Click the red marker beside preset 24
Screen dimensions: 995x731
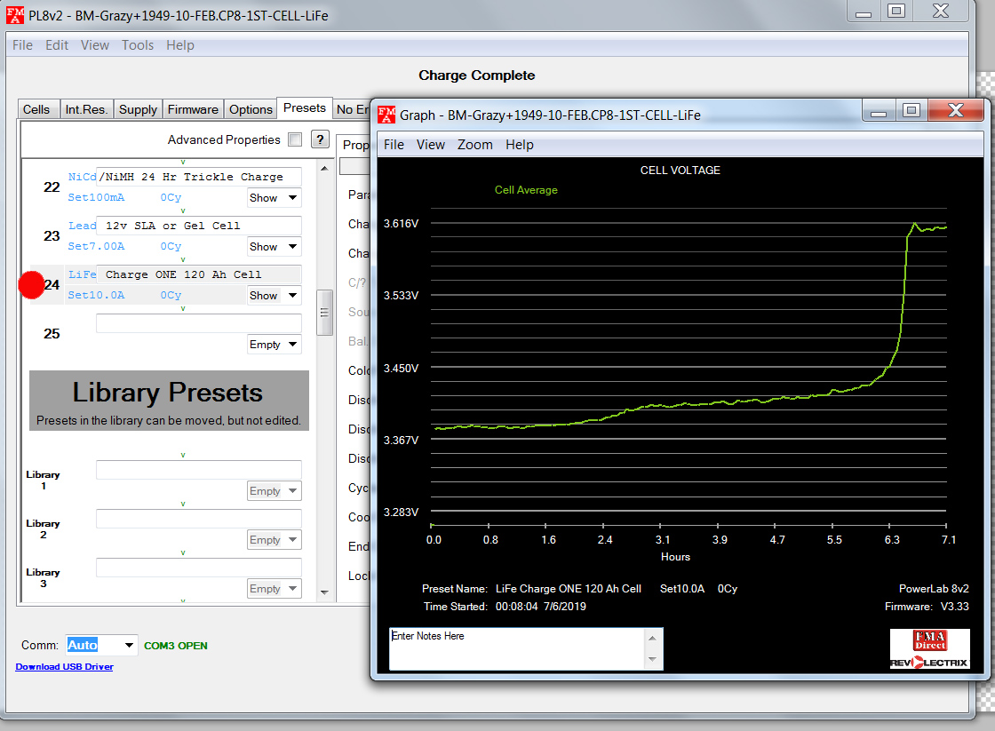click(x=32, y=285)
